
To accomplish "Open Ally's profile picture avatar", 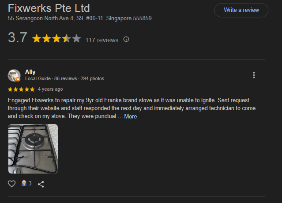I will tap(14, 75).
